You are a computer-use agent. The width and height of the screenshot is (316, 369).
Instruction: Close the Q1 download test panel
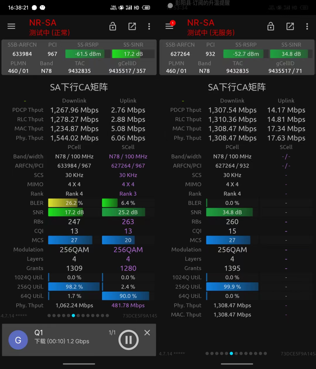coord(147,332)
